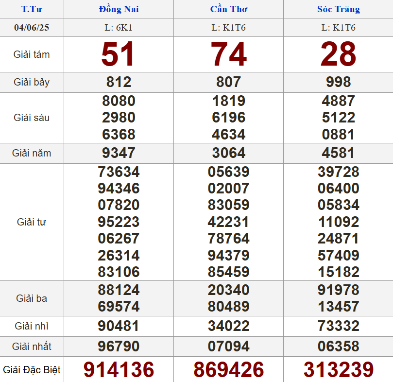Open the Đồng Nai province link
The height and width of the screenshot is (382, 393).
pos(119,9)
